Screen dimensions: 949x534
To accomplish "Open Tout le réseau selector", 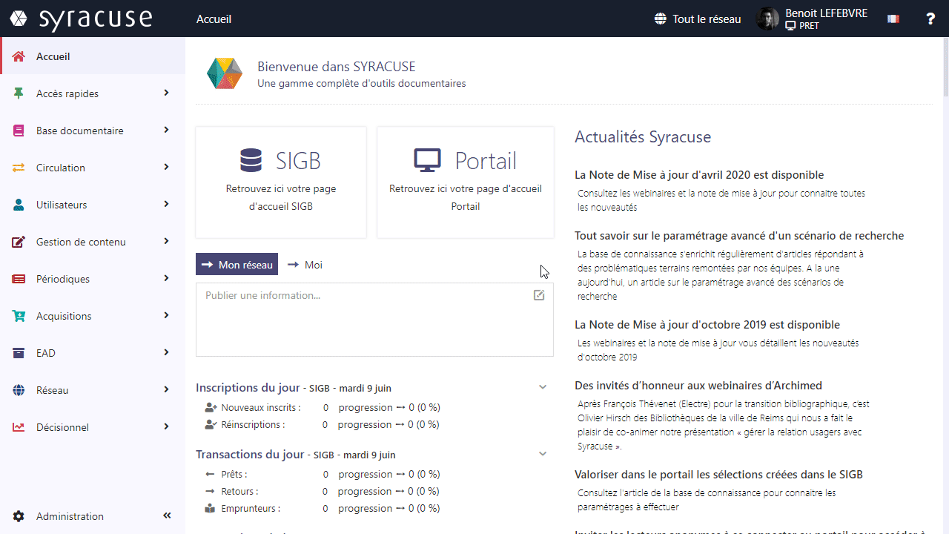I will [x=698, y=19].
